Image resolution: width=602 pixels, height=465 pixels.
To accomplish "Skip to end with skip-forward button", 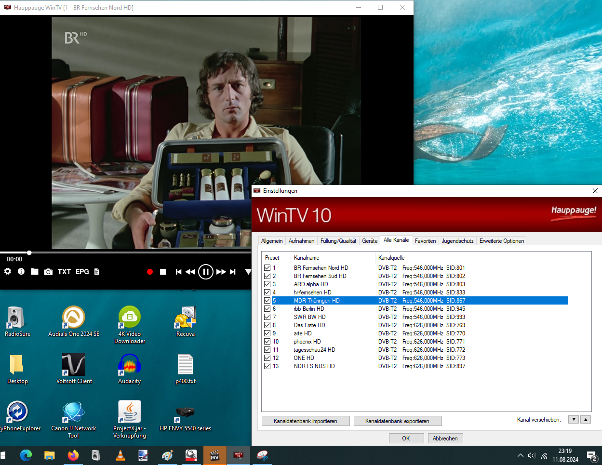I will click(x=233, y=272).
